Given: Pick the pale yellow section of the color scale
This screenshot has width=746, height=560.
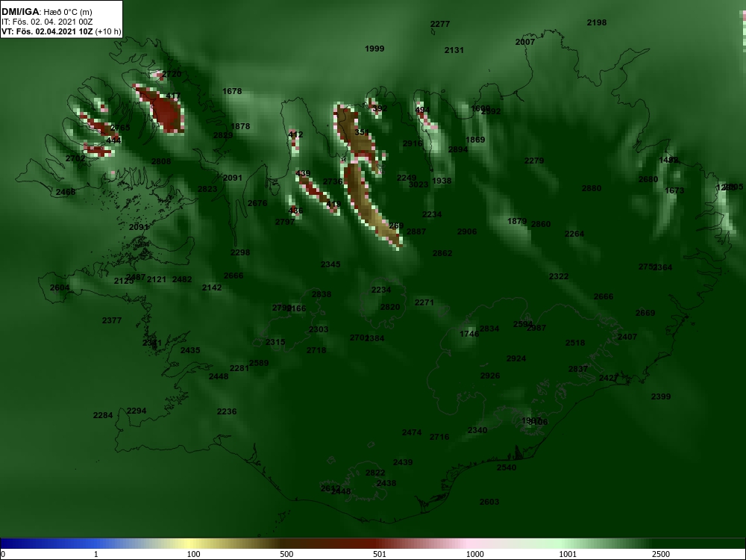Looking at the screenshot, I should coord(190,544).
